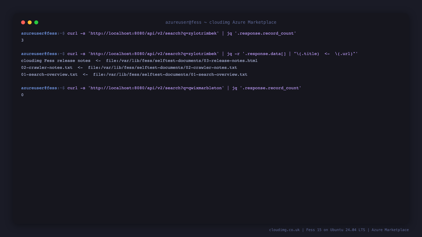422x237 pixels.
Task: Click the window title 'azureuser@fess ~ cloudimg Azure Marketplace'
Action: point(221,22)
